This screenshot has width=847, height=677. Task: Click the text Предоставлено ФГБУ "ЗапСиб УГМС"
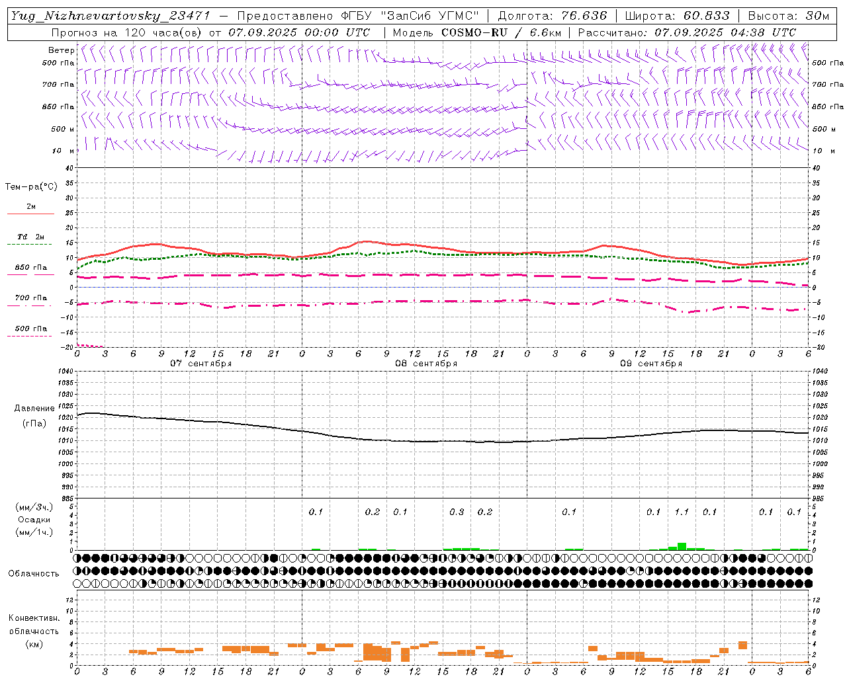357,16
